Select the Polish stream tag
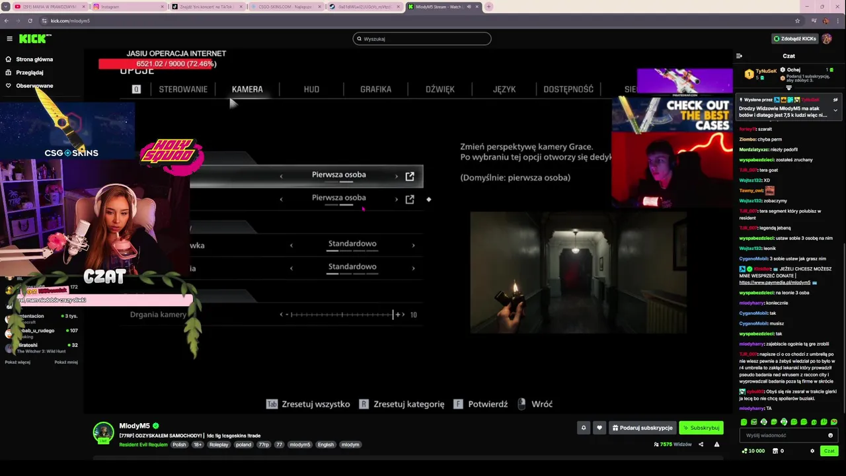The image size is (846, 476). tap(180, 445)
